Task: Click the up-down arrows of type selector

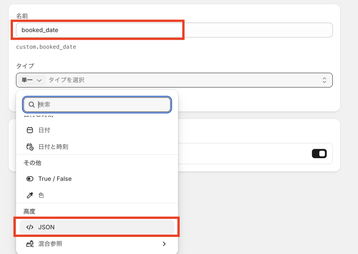Action: point(324,80)
